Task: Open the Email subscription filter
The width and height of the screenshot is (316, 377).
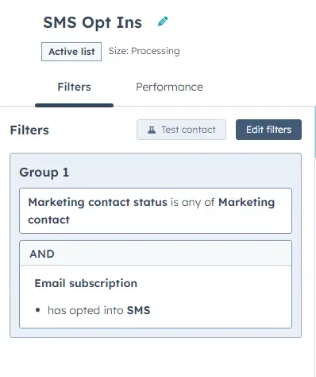Action: tap(86, 283)
